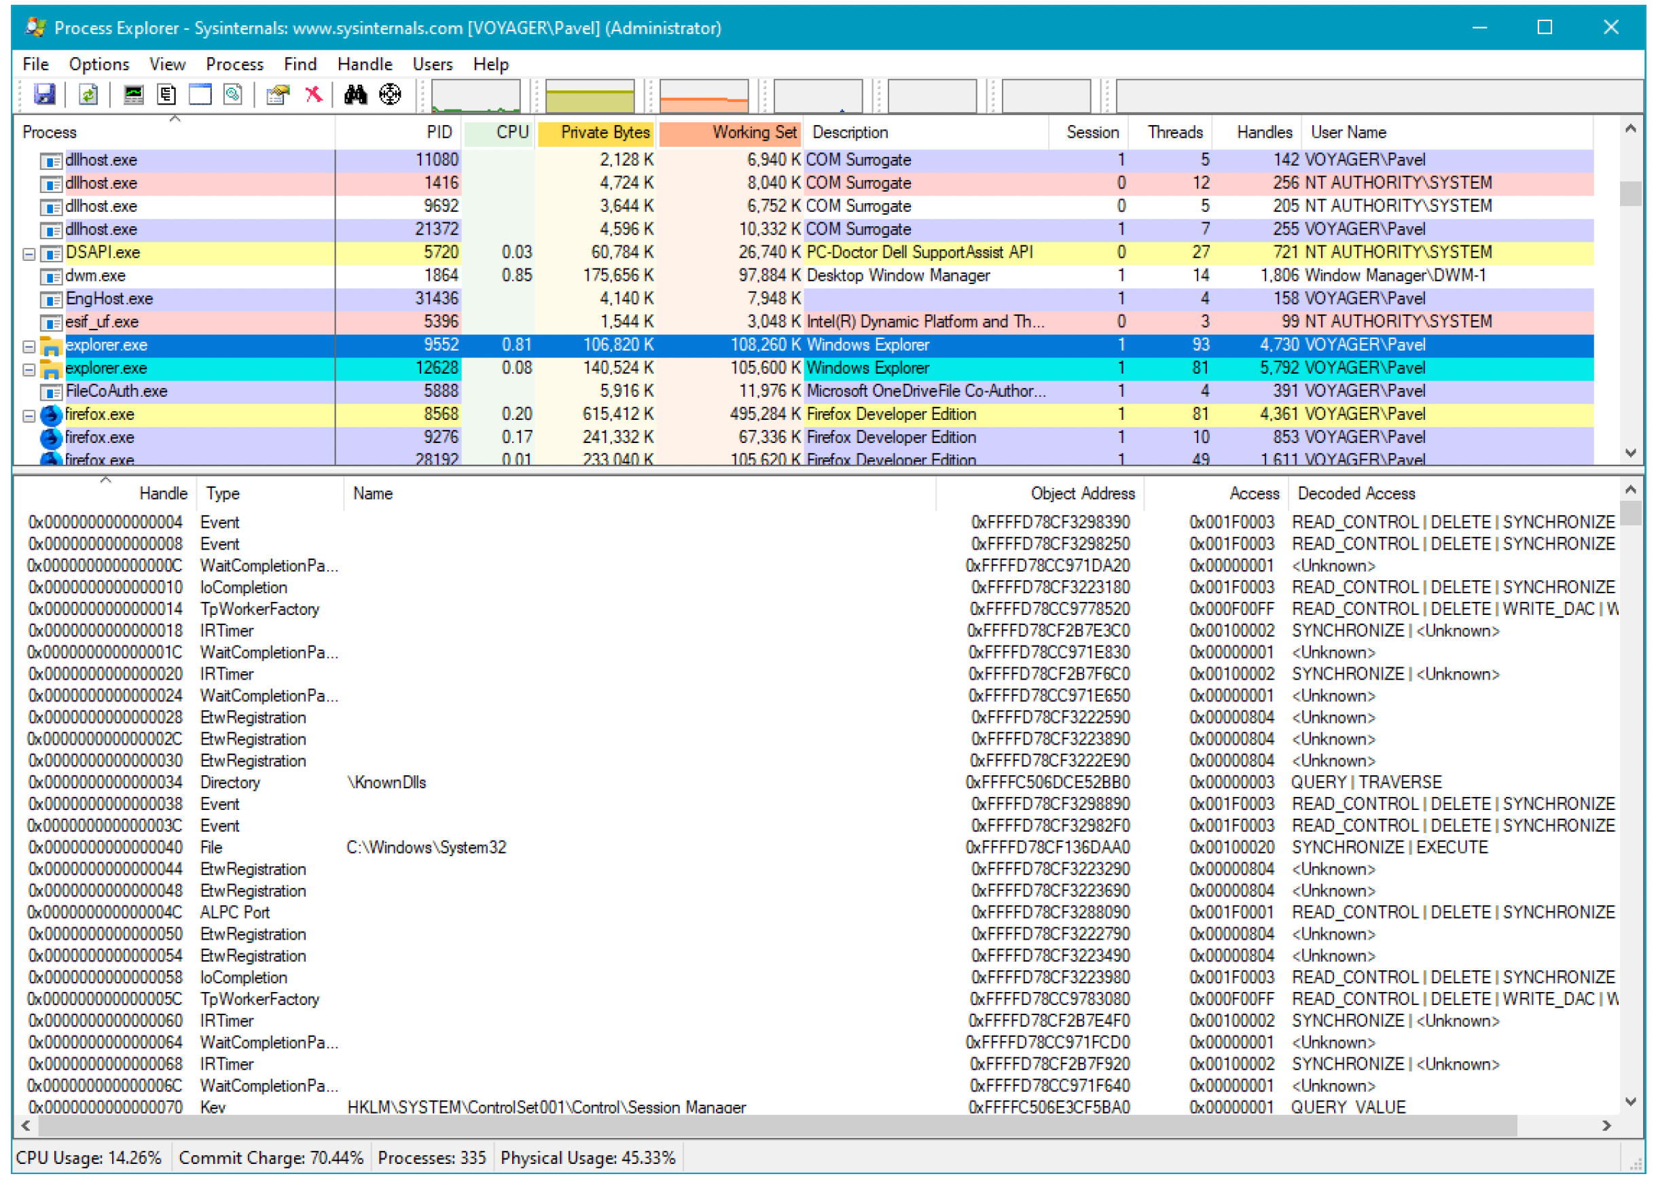The height and width of the screenshot is (1185, 1656).
Task: Click the process list scroll-up arrow
Action: (x=1630, y=129)
